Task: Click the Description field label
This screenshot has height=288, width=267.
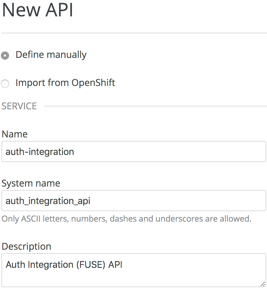Action: tap(26, 246)
